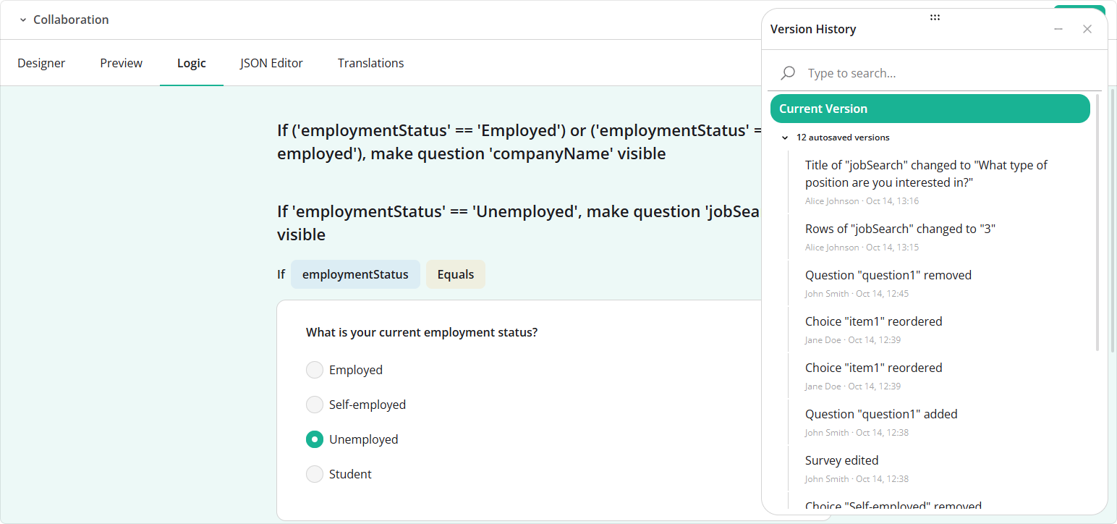This screenshot has height=524, width=1117.
Task: Select Choice "item1" reordered above Question removed
Action: pos(938,330)
